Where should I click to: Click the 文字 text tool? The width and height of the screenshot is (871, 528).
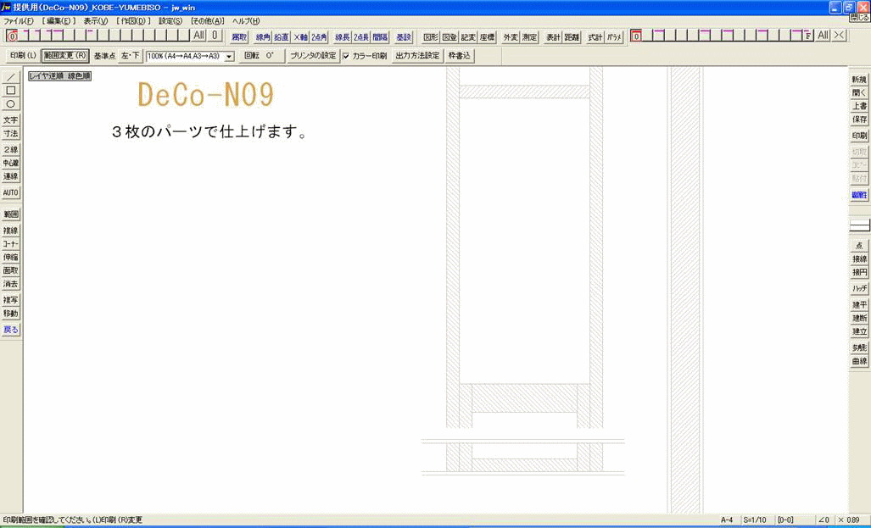click(x=11, y=120)
